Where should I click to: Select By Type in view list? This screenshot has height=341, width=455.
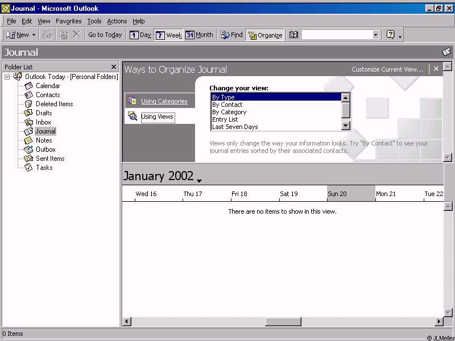click(x=276, y=97)
